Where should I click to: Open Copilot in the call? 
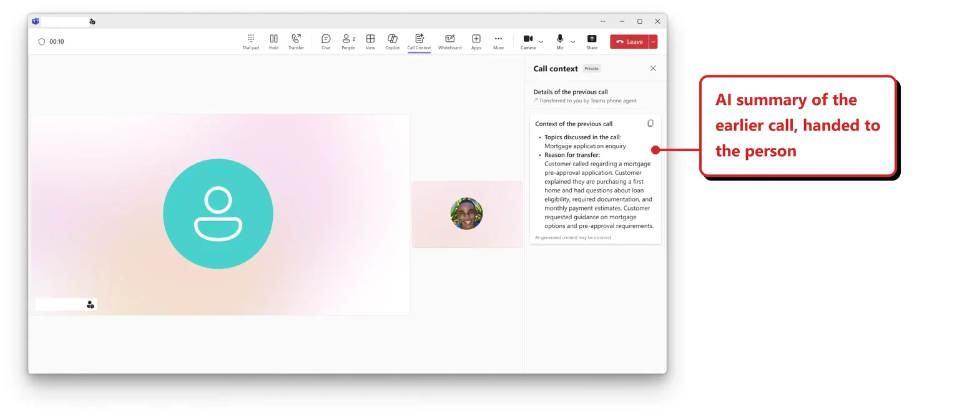pyautogui.click(x=392, y=41)
